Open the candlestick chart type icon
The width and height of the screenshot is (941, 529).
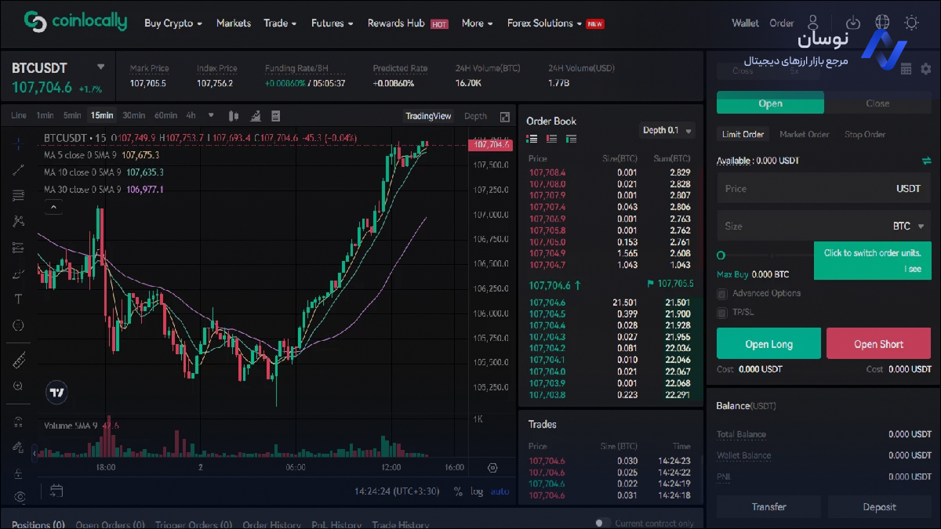click(233, 116)
